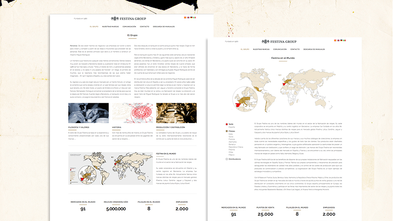Click 5.000.000 relojes vendidos value
Screen dimensions: 393x221
[116, 209]
